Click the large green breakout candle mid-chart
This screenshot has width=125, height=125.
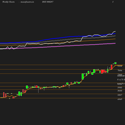click(83, 76)
